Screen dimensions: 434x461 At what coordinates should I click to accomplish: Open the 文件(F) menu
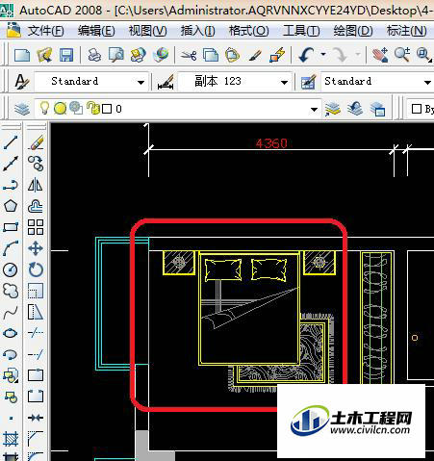click(45, 31)
